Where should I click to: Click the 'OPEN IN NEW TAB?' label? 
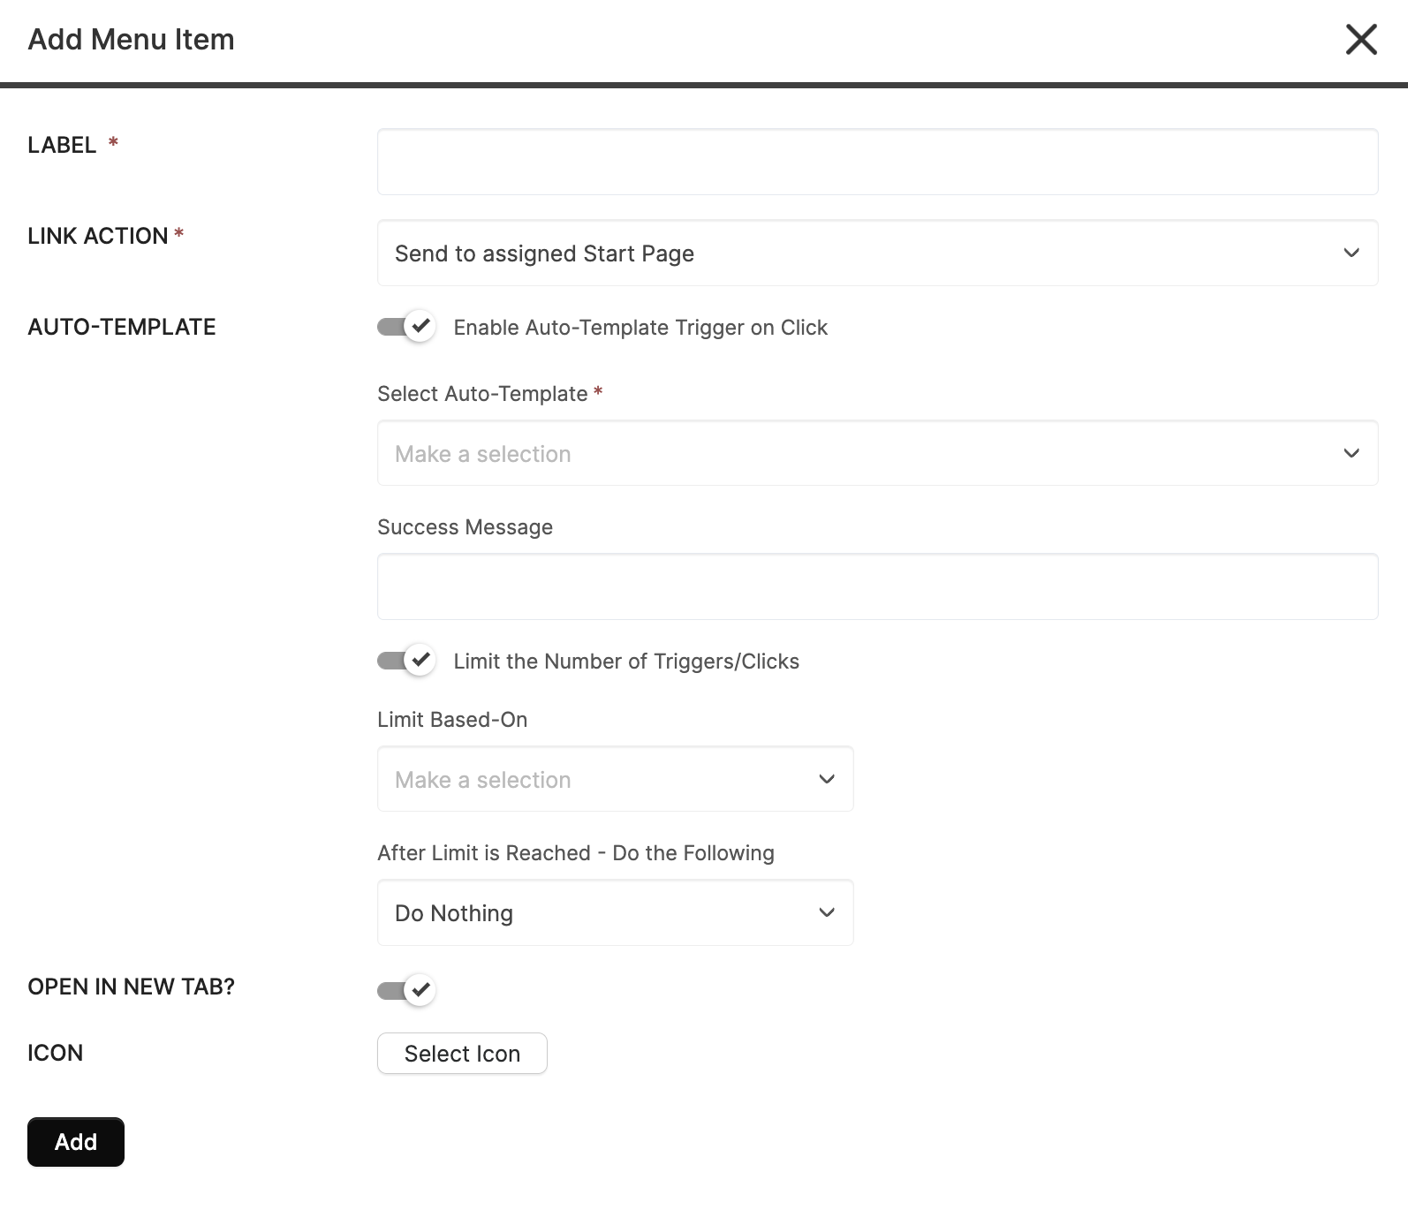coord(131,987)
